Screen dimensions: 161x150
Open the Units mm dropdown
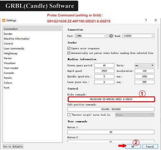[x=145, y=65]
